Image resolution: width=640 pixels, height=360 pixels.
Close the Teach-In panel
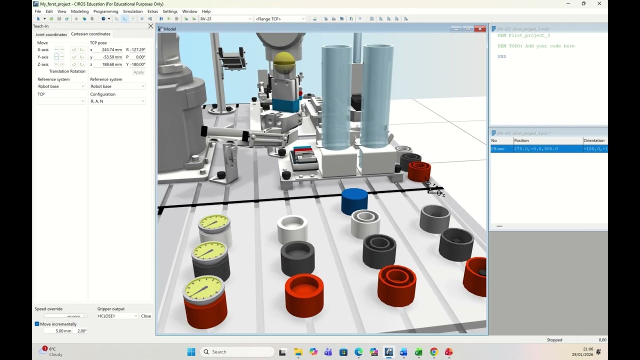tap(150, 26)
